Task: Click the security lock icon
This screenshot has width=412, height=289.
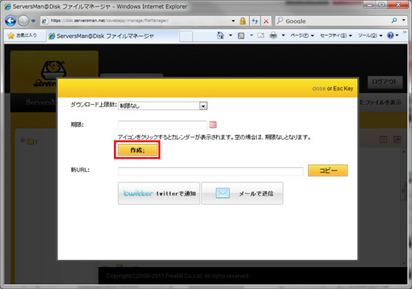Action: pos(243,21)
